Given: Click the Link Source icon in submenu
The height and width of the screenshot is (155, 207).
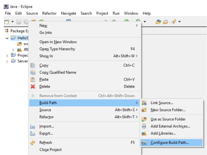Looking at the screenshot, I should pyautogui.click(x=144, y=103).
